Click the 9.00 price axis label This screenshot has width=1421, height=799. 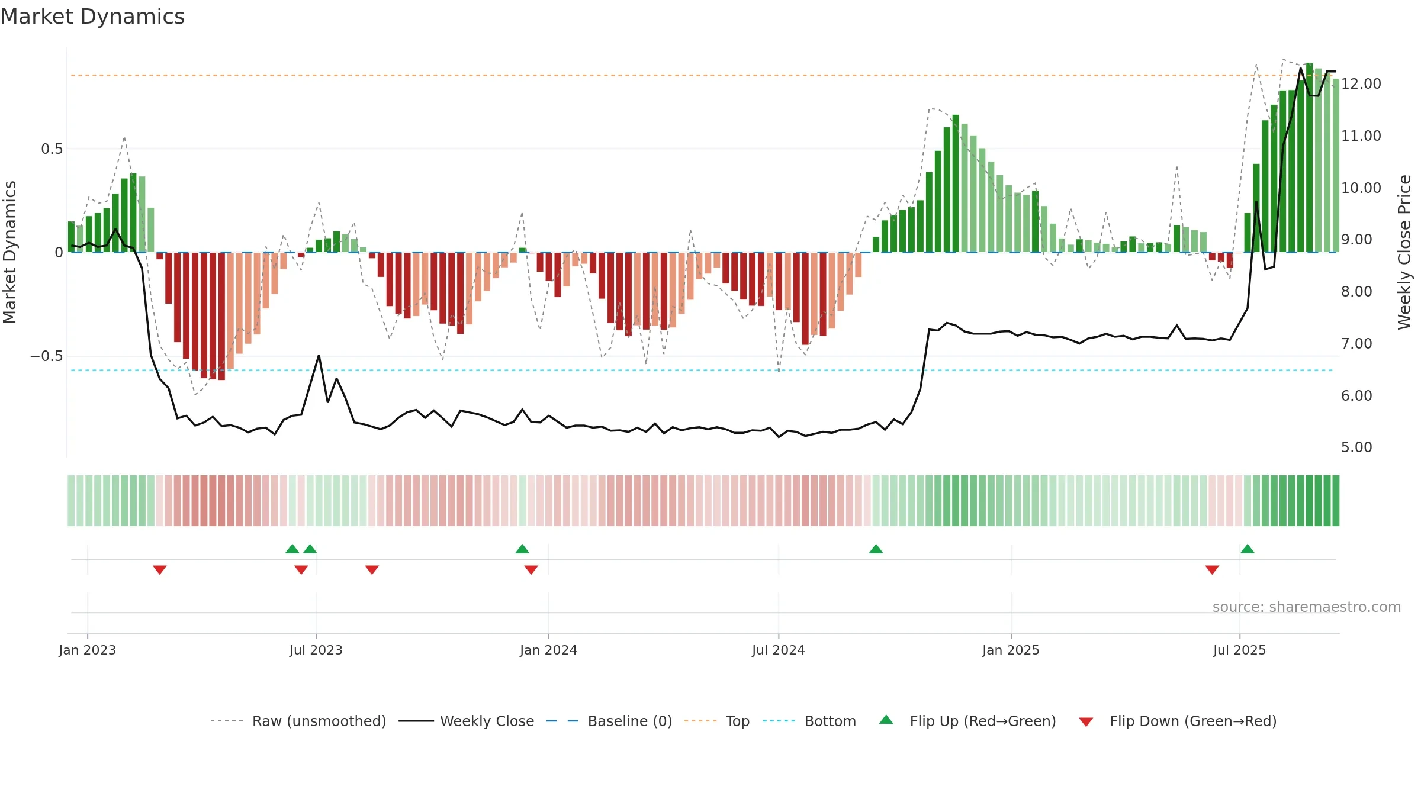click(x=1356, y=239)
